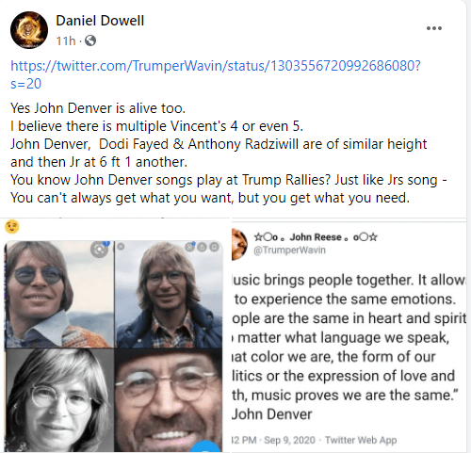471x453 pixels.
Task: Close the top-right photo with the X icon
Action: (x=121, y=247)
